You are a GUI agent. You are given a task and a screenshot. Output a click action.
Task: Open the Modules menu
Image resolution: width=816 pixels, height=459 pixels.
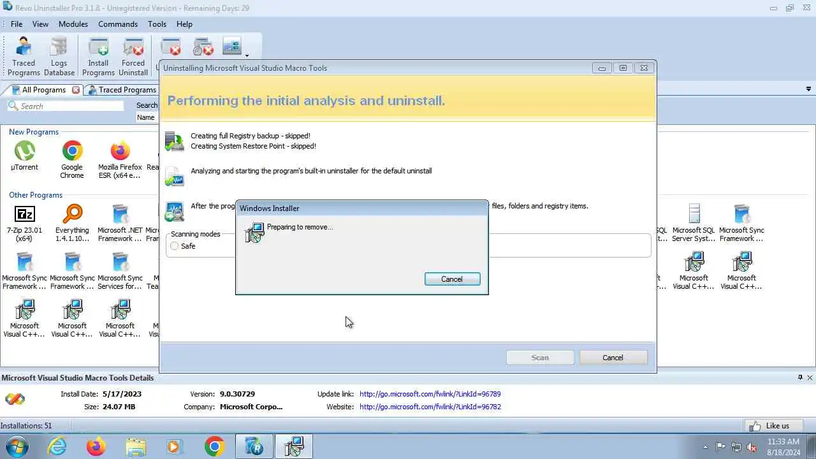click(x=73, y=24)
